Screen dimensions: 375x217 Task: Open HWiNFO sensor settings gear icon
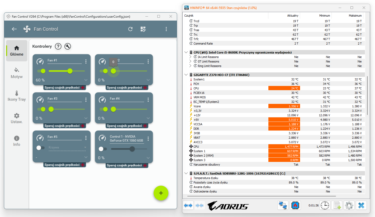(349, 205)
